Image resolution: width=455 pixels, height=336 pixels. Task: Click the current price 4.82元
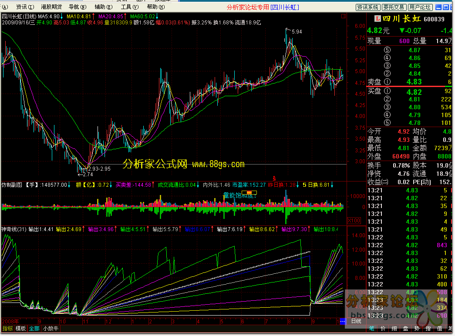[x=378, y=31]
